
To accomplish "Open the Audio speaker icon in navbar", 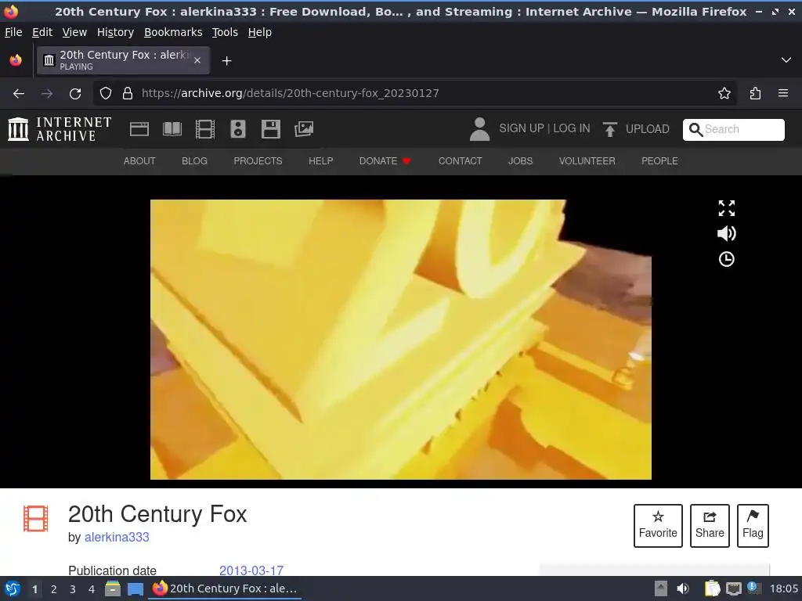I will click(238, 129).
